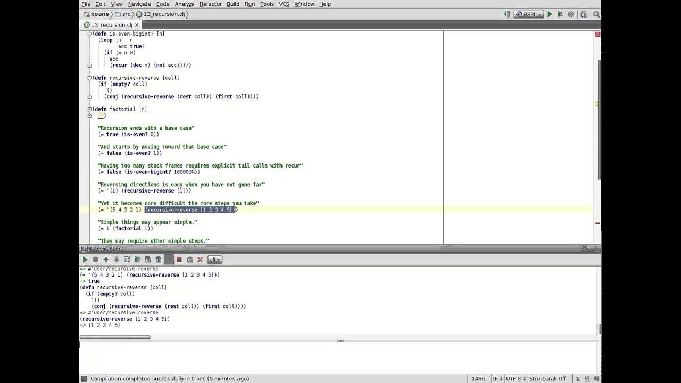
Task: Click the red error stripe mark near scrollbar bottom
Action: [597, 223]
